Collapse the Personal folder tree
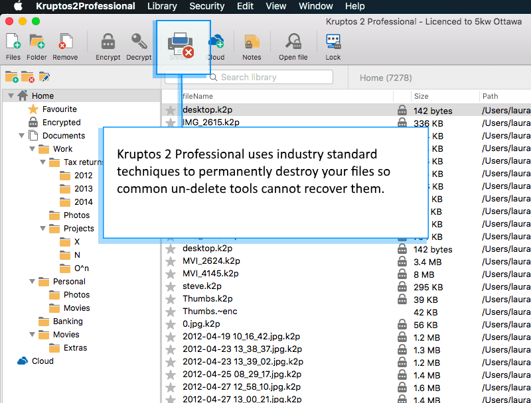531x403 pixels. (31, 282)
